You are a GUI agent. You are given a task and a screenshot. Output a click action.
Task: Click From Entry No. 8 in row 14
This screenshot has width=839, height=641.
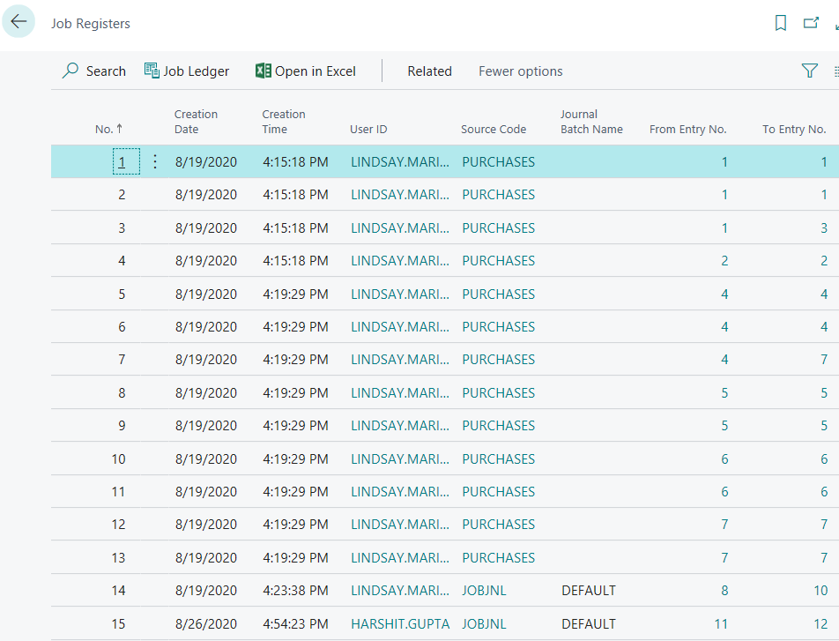[724, 591]
